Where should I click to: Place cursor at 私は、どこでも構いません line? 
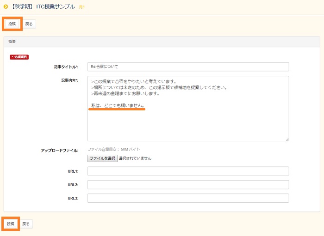coord(118,106)
